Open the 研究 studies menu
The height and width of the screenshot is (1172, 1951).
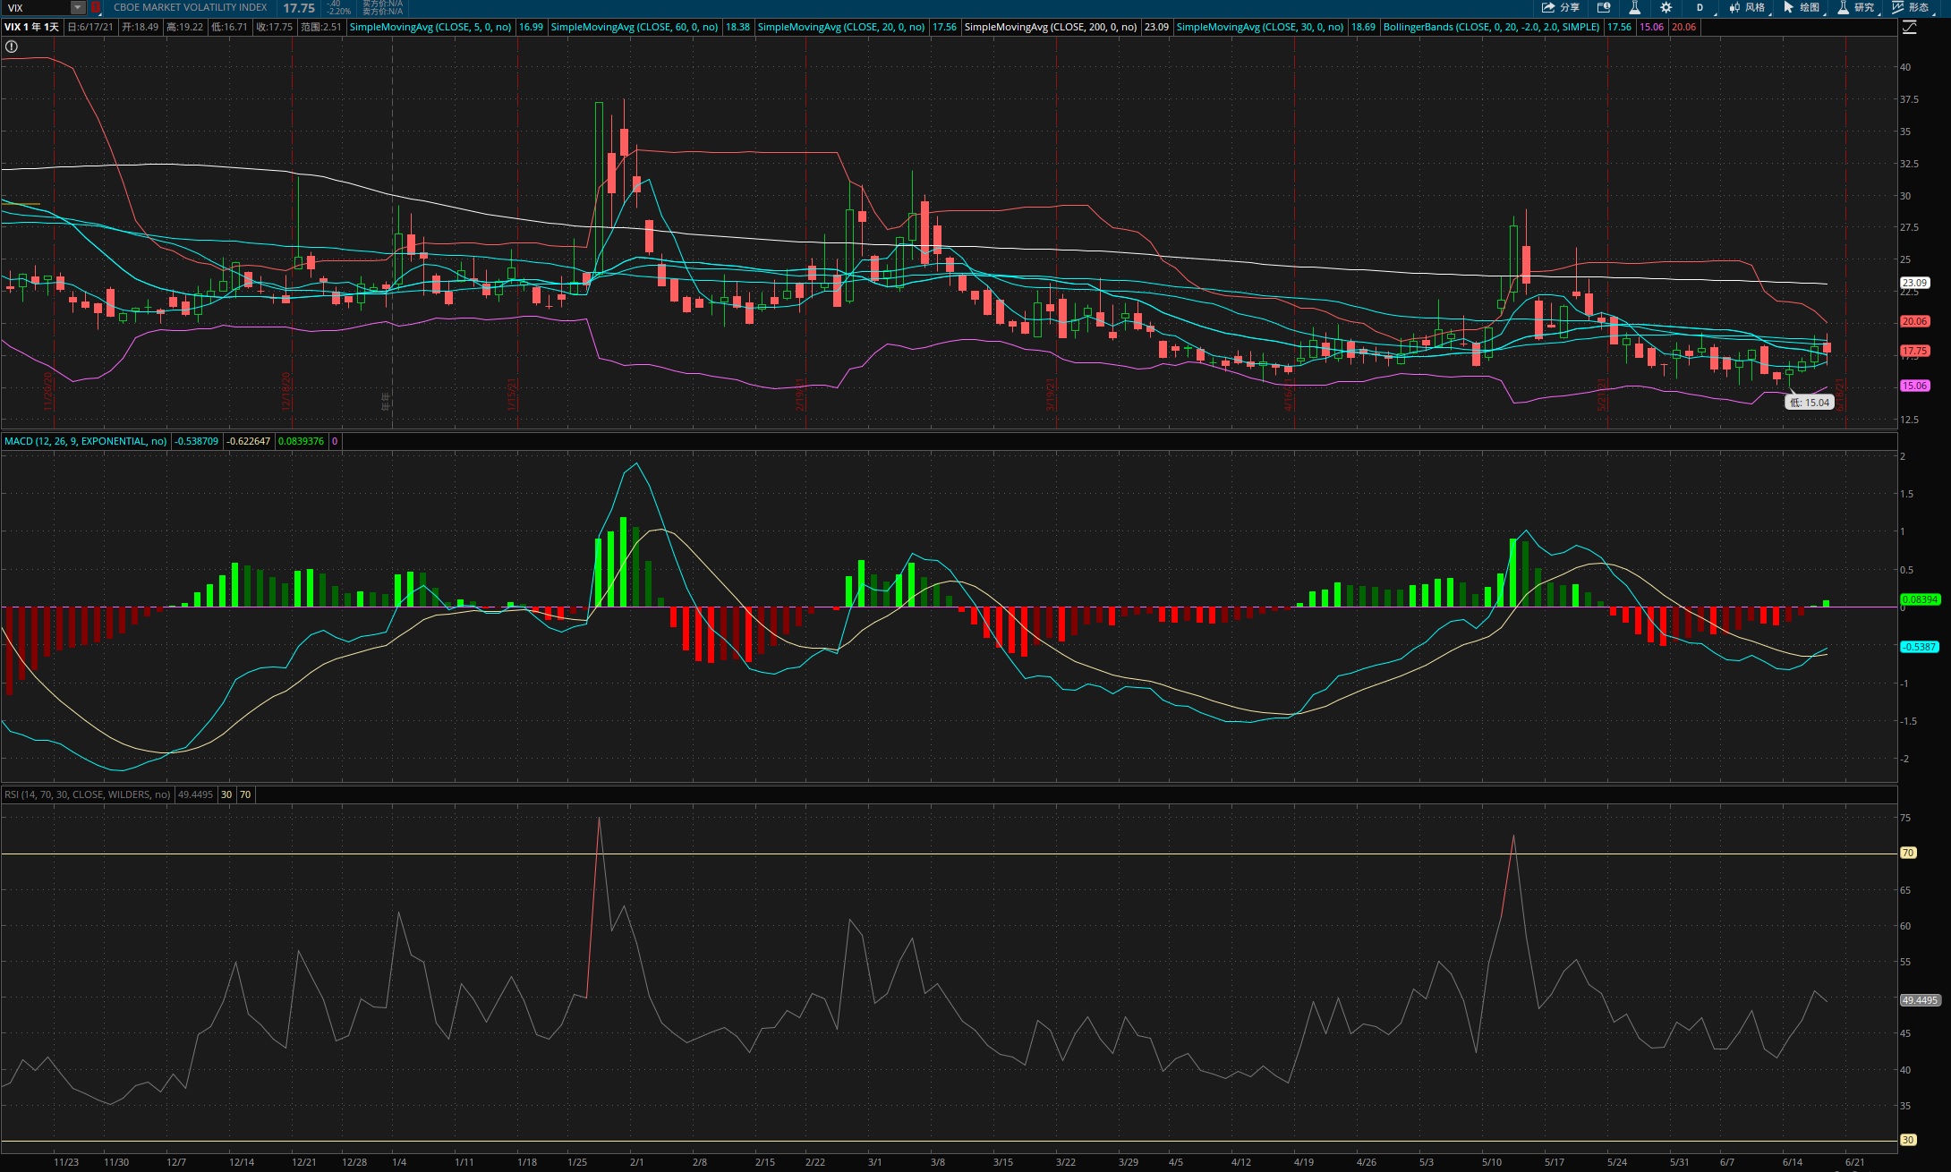[x=1855, y=7]
